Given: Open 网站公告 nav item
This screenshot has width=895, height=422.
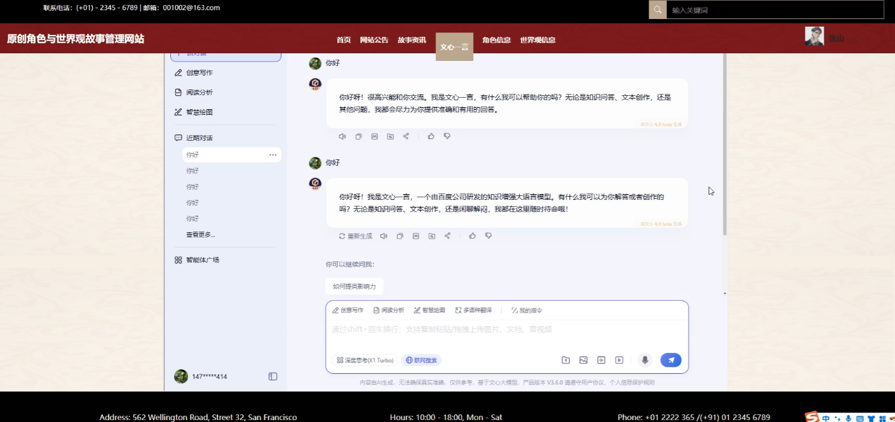Looking at the screenshot, I should click(x=374, y=40).
